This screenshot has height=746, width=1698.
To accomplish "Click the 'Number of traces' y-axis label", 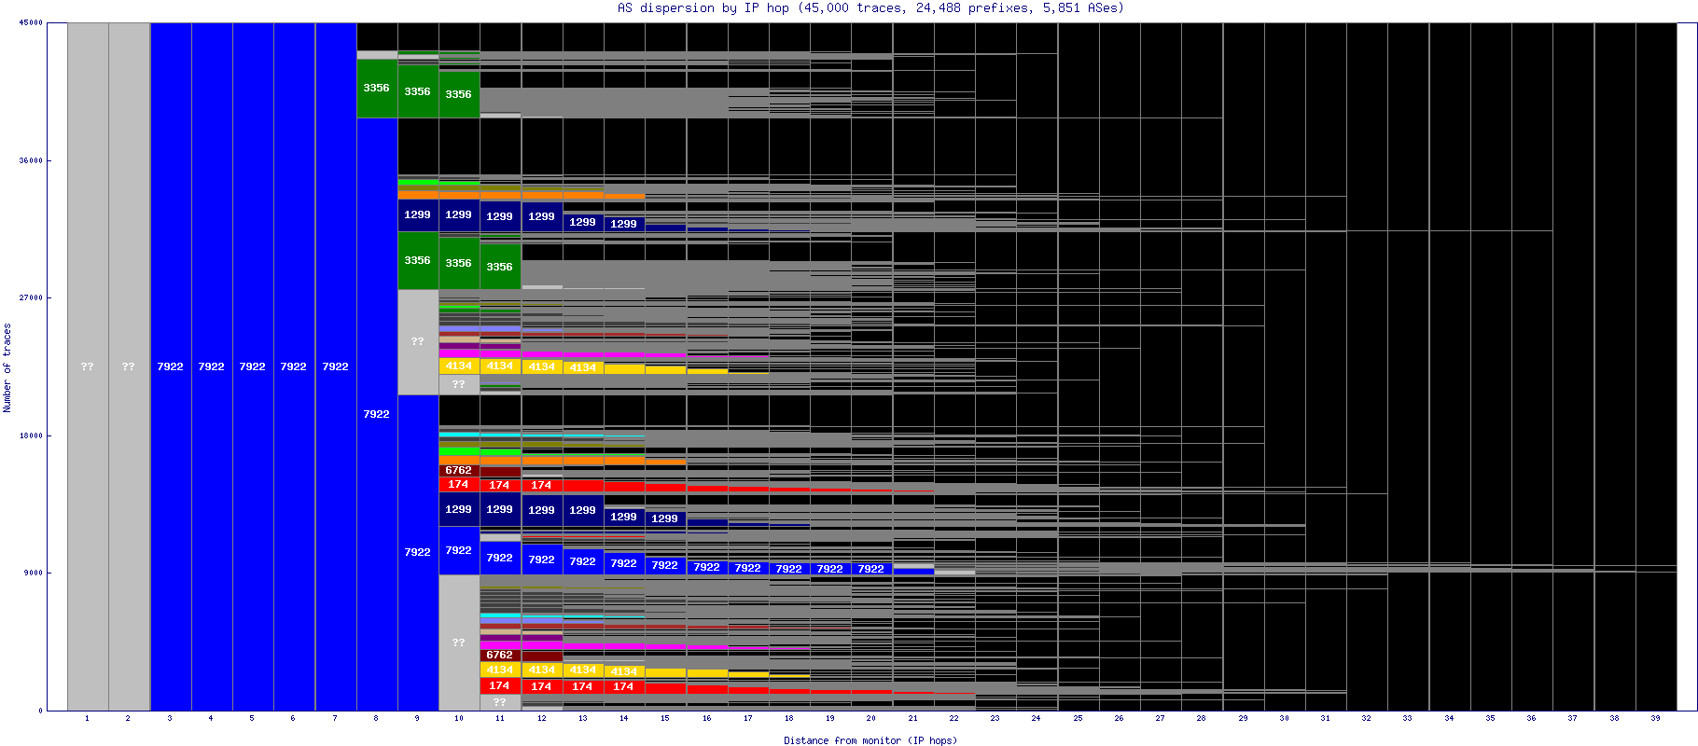I will point(7,367).
